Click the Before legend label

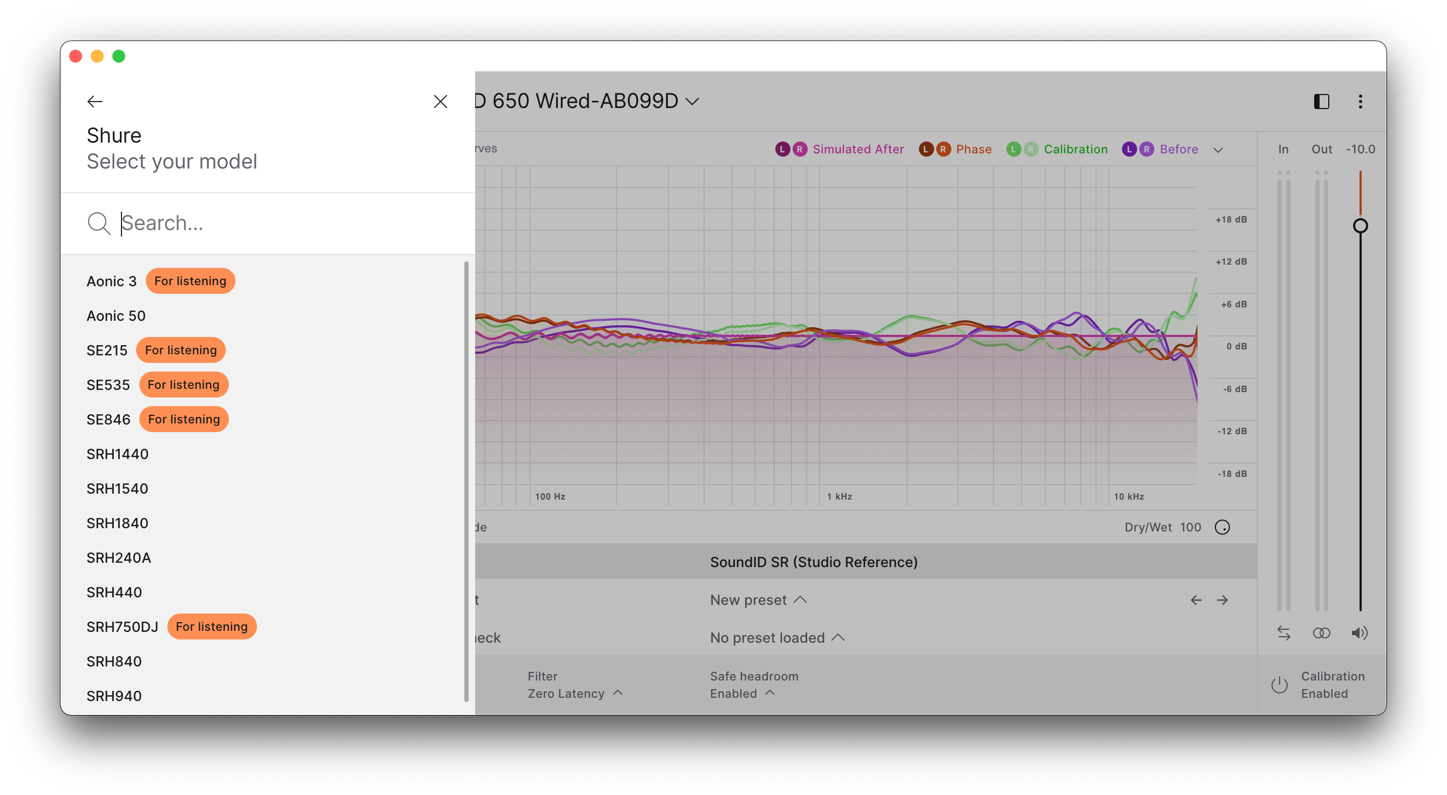point(1179,150)
